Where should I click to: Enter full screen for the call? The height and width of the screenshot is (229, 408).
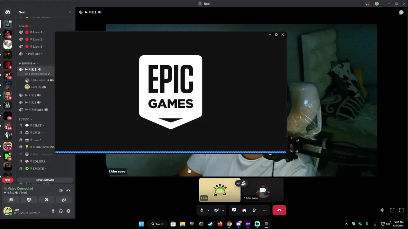(401, 210)
